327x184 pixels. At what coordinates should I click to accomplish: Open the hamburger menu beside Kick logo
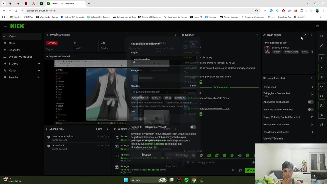click(x=5, y=26)
